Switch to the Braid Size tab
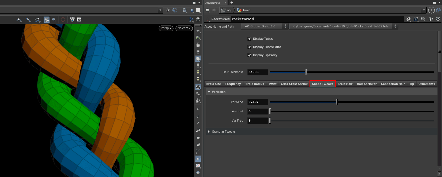The width and height of the screenshot is (442, 177). click(x=214, y=84)
